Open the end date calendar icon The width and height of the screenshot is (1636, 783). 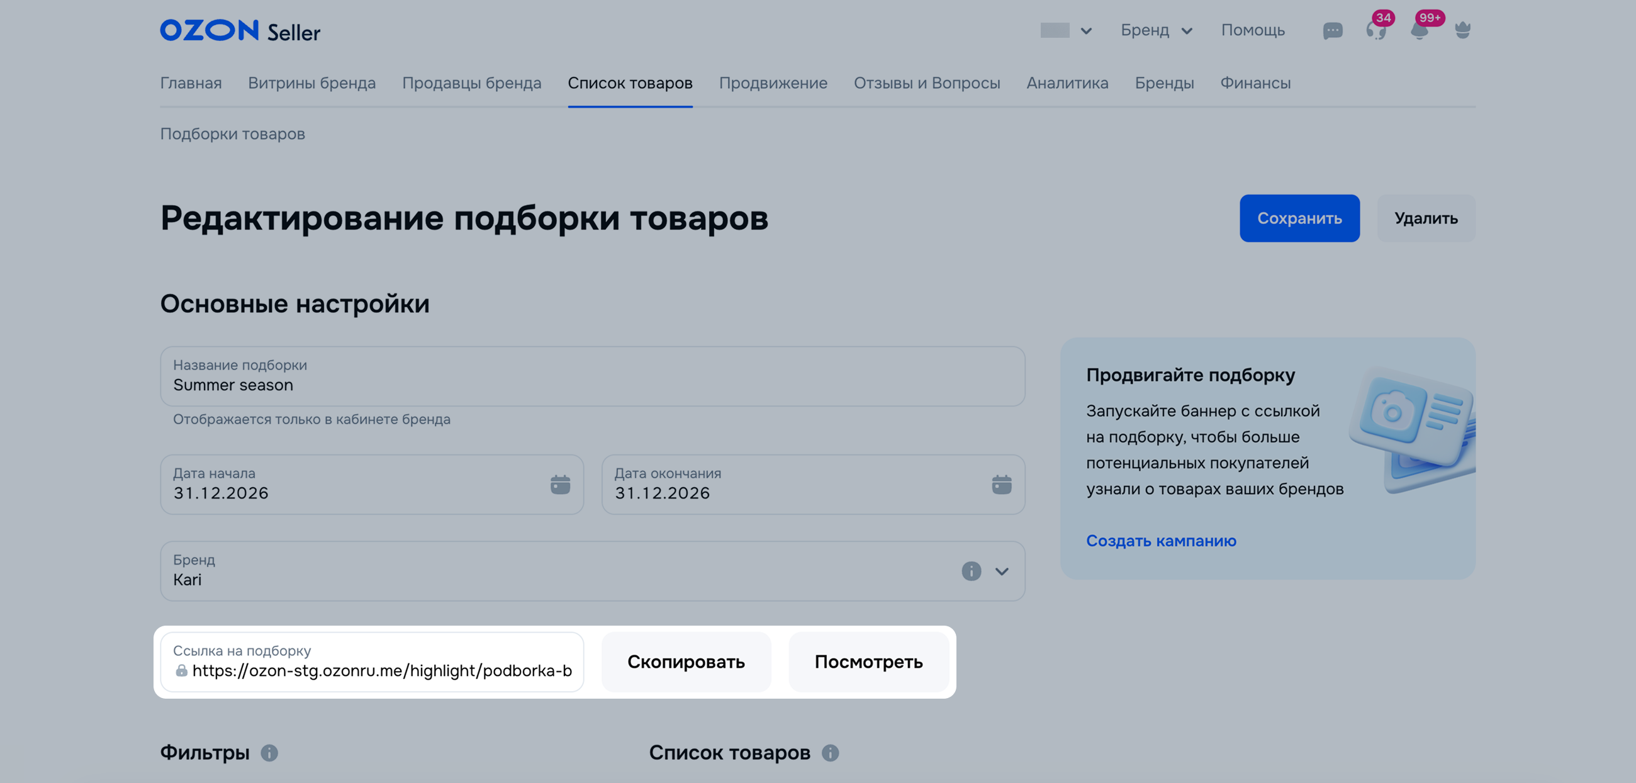tap(1002, 485)
